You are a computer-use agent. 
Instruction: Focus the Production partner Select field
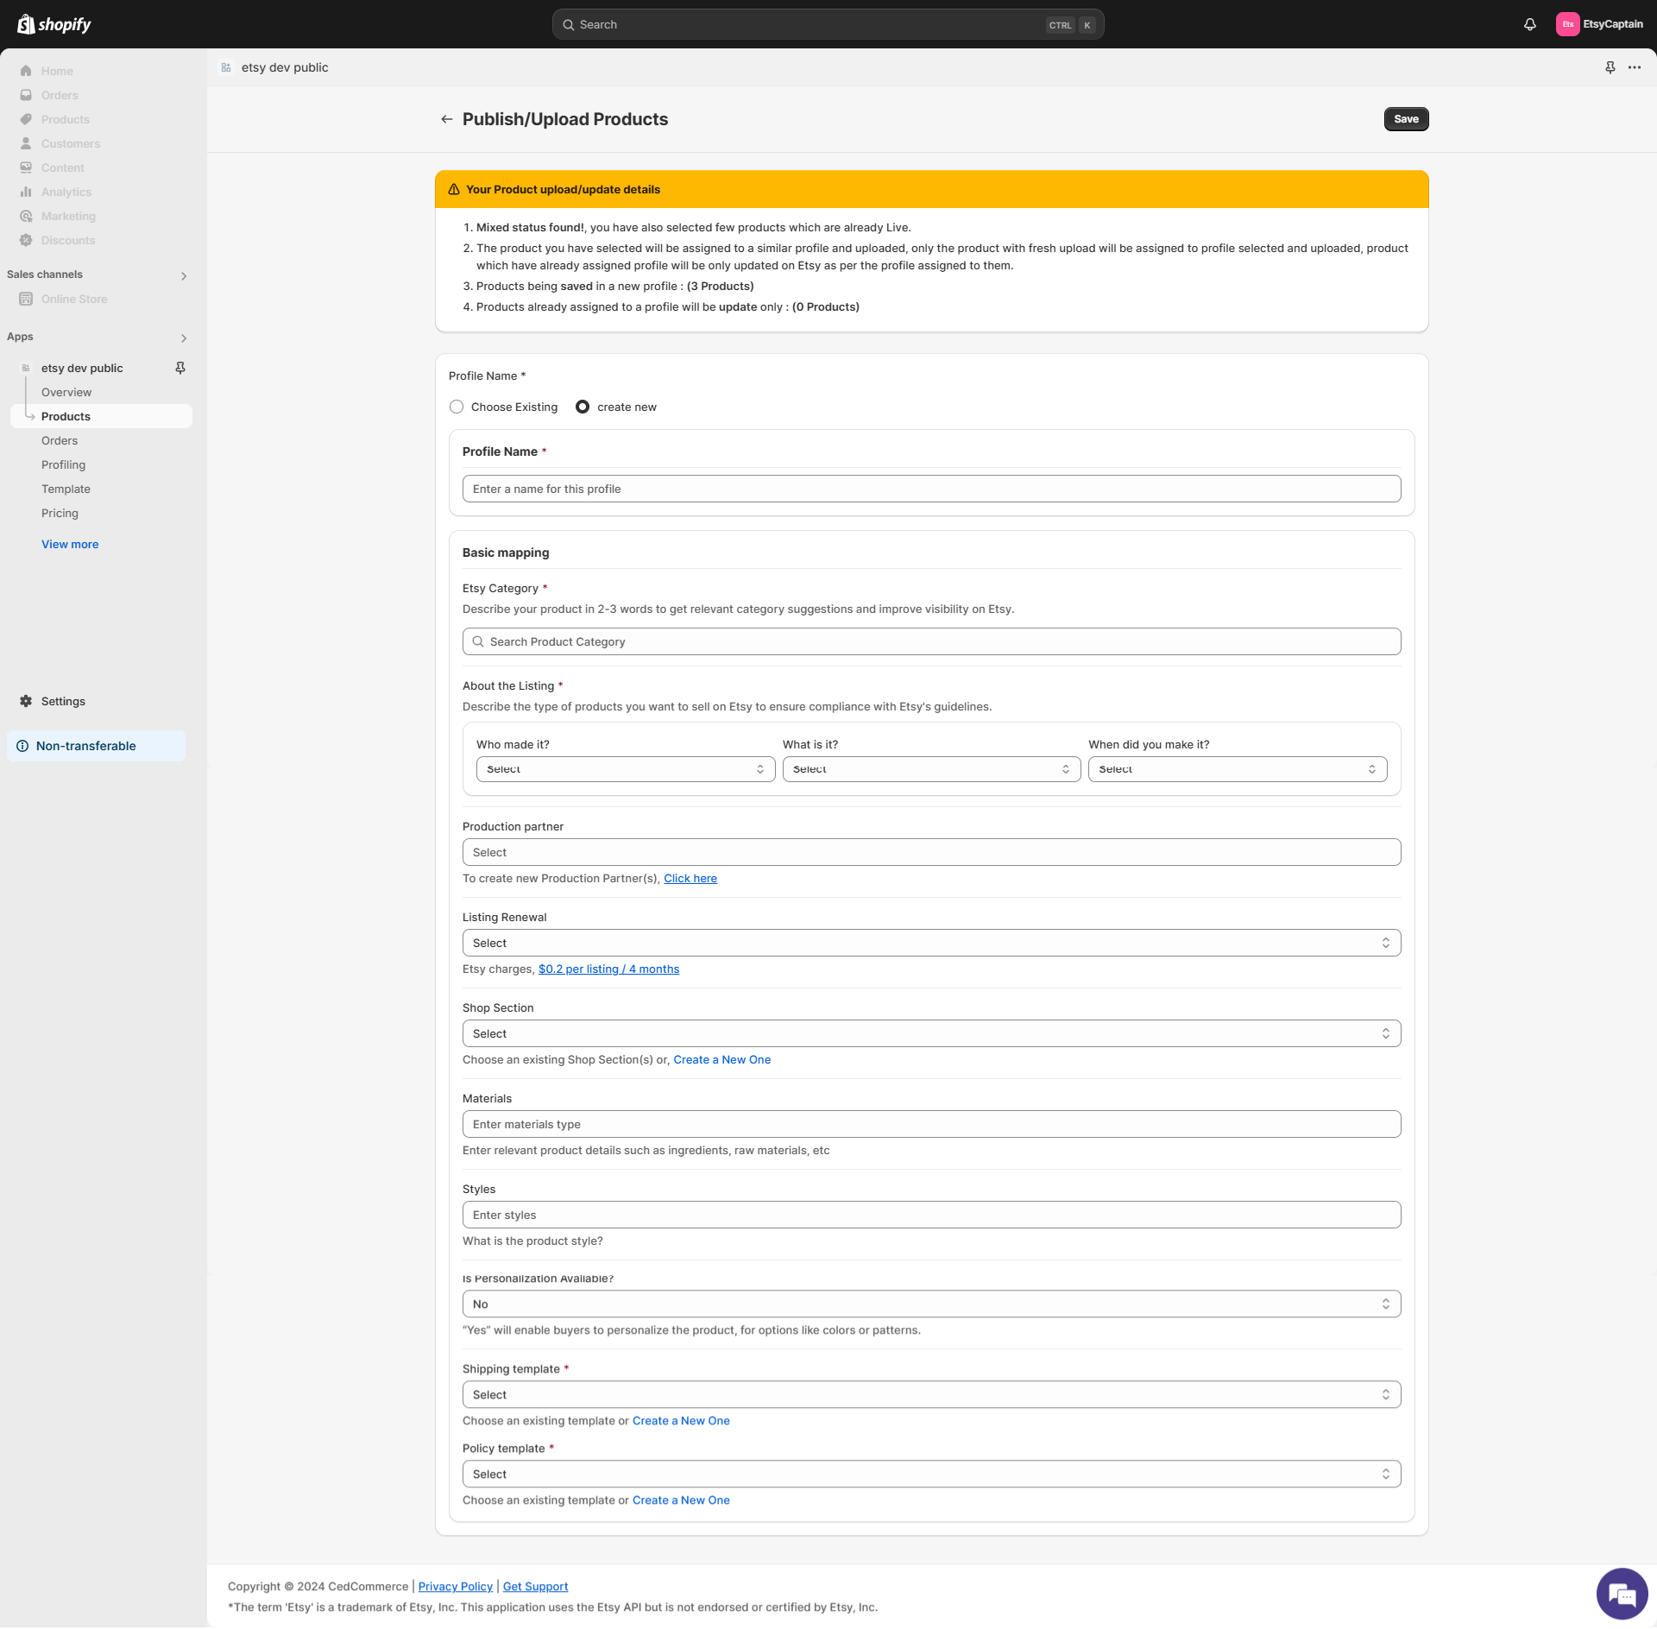click(x=931, y=852)
